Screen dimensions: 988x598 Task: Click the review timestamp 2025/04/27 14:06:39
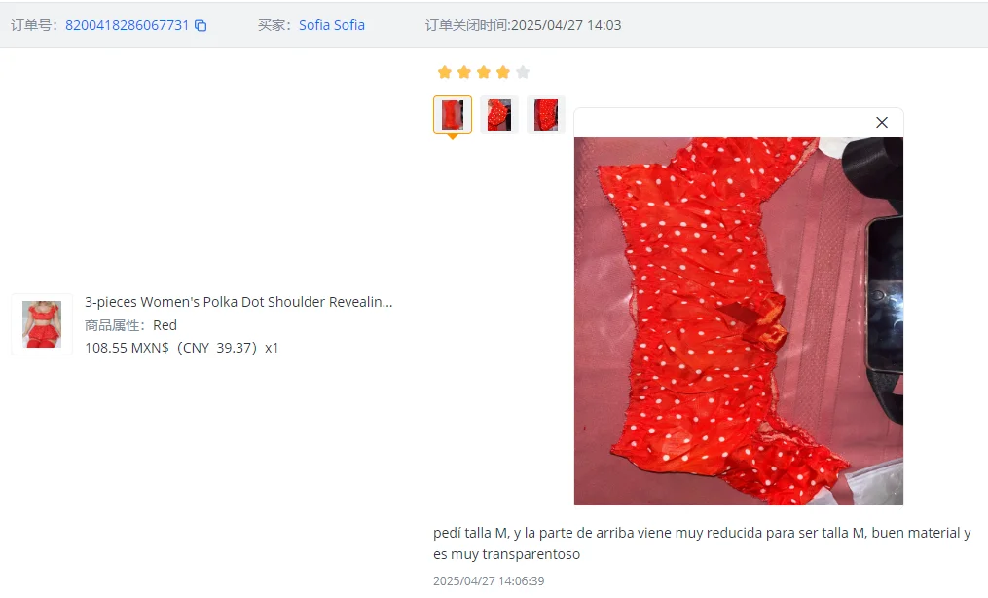(489, 581)
